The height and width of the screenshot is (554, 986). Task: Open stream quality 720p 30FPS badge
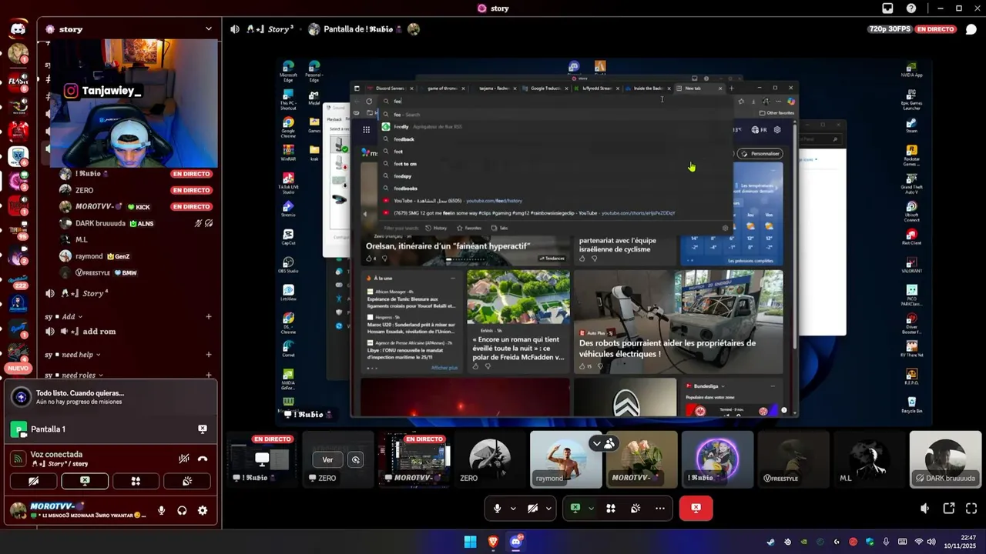point(890,29)
